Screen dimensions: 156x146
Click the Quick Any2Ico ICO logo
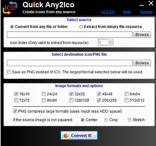(10, 8)
